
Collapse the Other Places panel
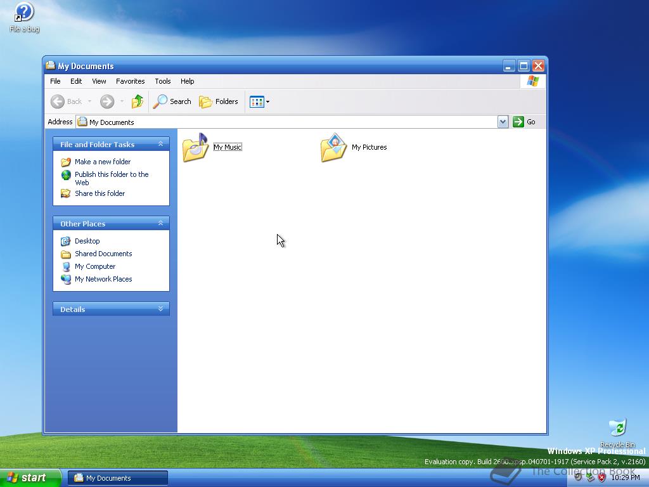(160, 223)
